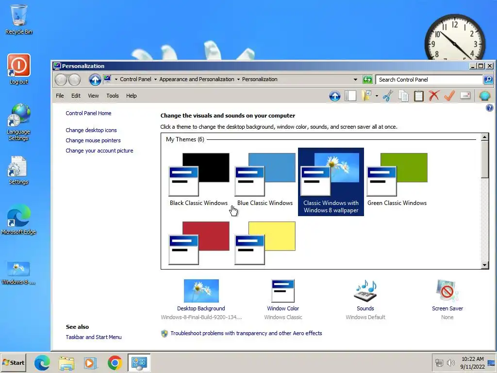Click the blue Up arrow in the toolbar
Viewport: 497px width, 373px height.
point(335,96)
